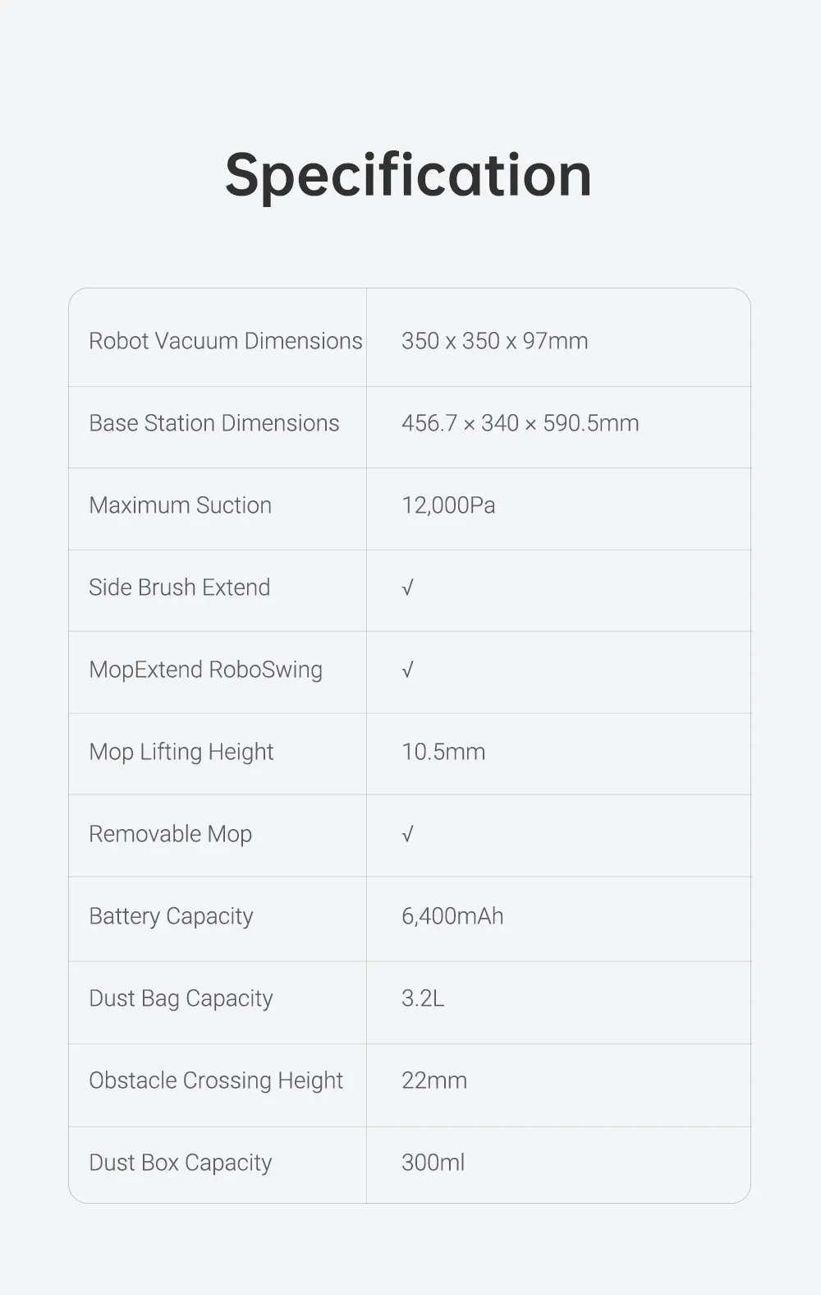Viewport: 821px width, 1295px height.
Task: Click the 456.7 × 340 × 590.5mm value
Action: pyautogui.click(x=520, y=423)
